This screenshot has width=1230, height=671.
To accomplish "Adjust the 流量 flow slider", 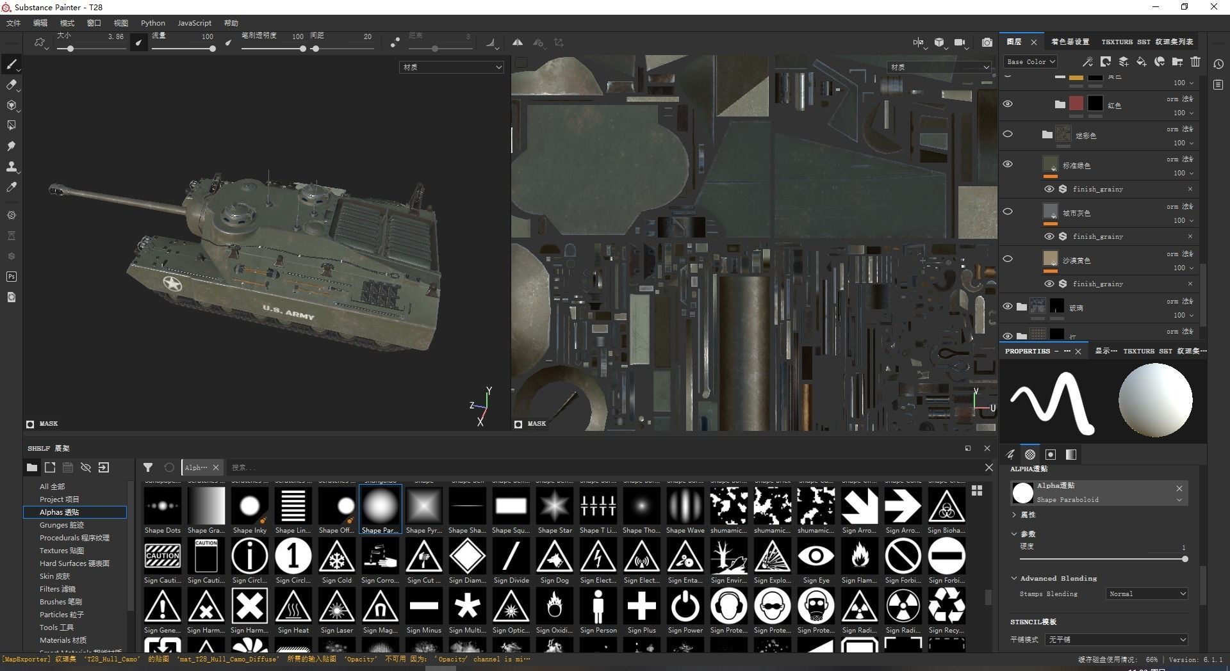I will pos(183,49).
